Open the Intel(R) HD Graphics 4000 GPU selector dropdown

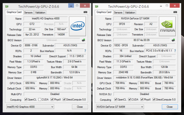(30, 107)
